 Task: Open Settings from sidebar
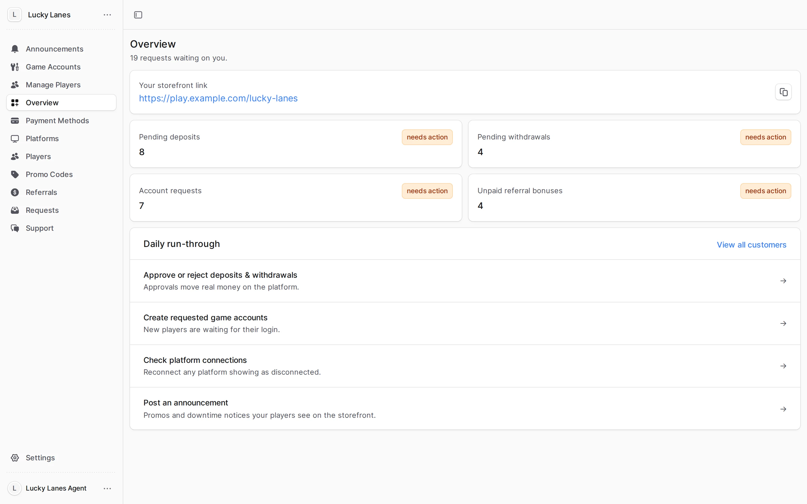click(x=61, y=458)
